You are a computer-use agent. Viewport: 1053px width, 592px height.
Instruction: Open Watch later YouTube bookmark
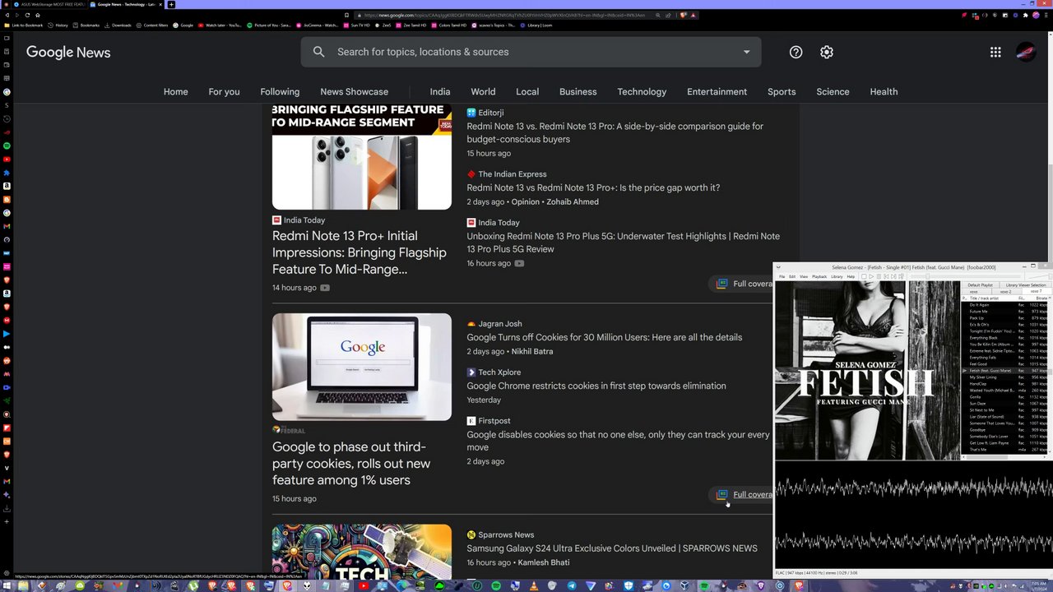point(220,25)
